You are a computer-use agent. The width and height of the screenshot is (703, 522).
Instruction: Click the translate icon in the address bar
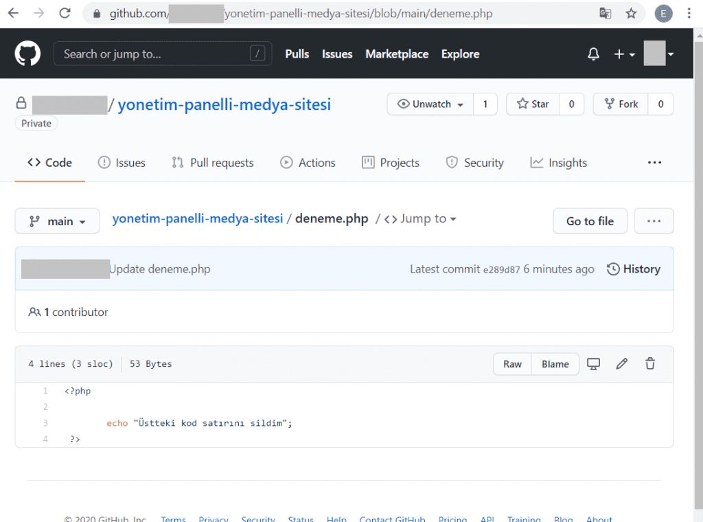(x=605, y=13)
